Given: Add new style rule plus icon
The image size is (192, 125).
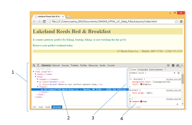Looking at the screenshot, I should click(x=175, y=73).
